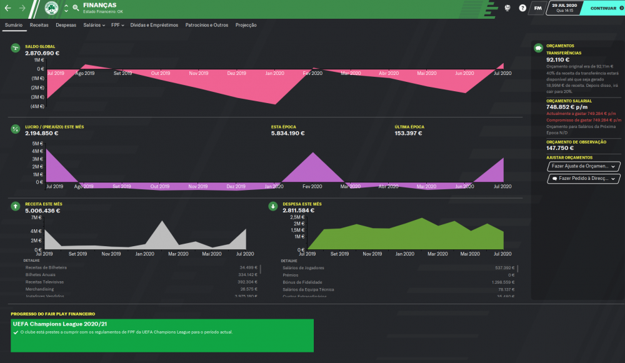Click the forward arrow navigation icon

coord(22,8)
